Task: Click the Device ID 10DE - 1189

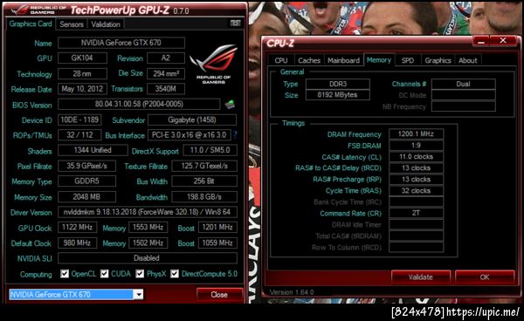Action: pos(79,120)
